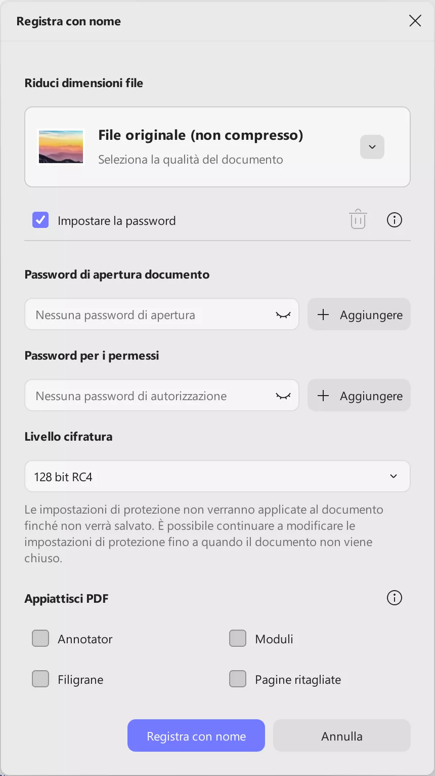Reveal the permissions password field contents
Screen dimensions: 435x776
pyautogui.click(x=283, y=396)
